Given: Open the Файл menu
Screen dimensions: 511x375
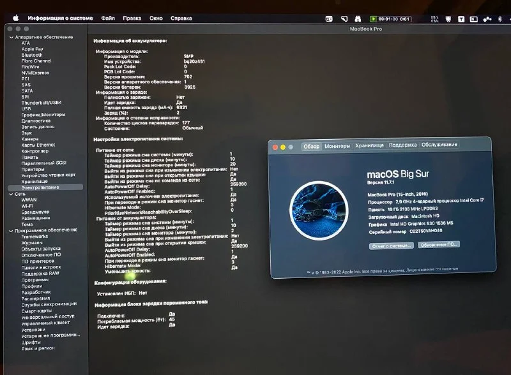Looking at the screenshot, I should coord(107,18).
